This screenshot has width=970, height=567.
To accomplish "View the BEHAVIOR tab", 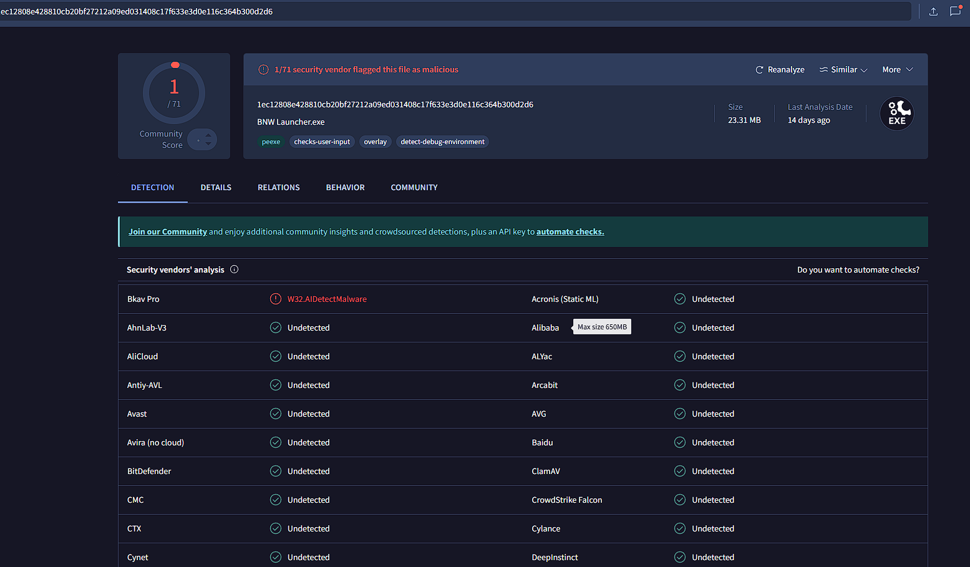I will click(x=346, y=187).
